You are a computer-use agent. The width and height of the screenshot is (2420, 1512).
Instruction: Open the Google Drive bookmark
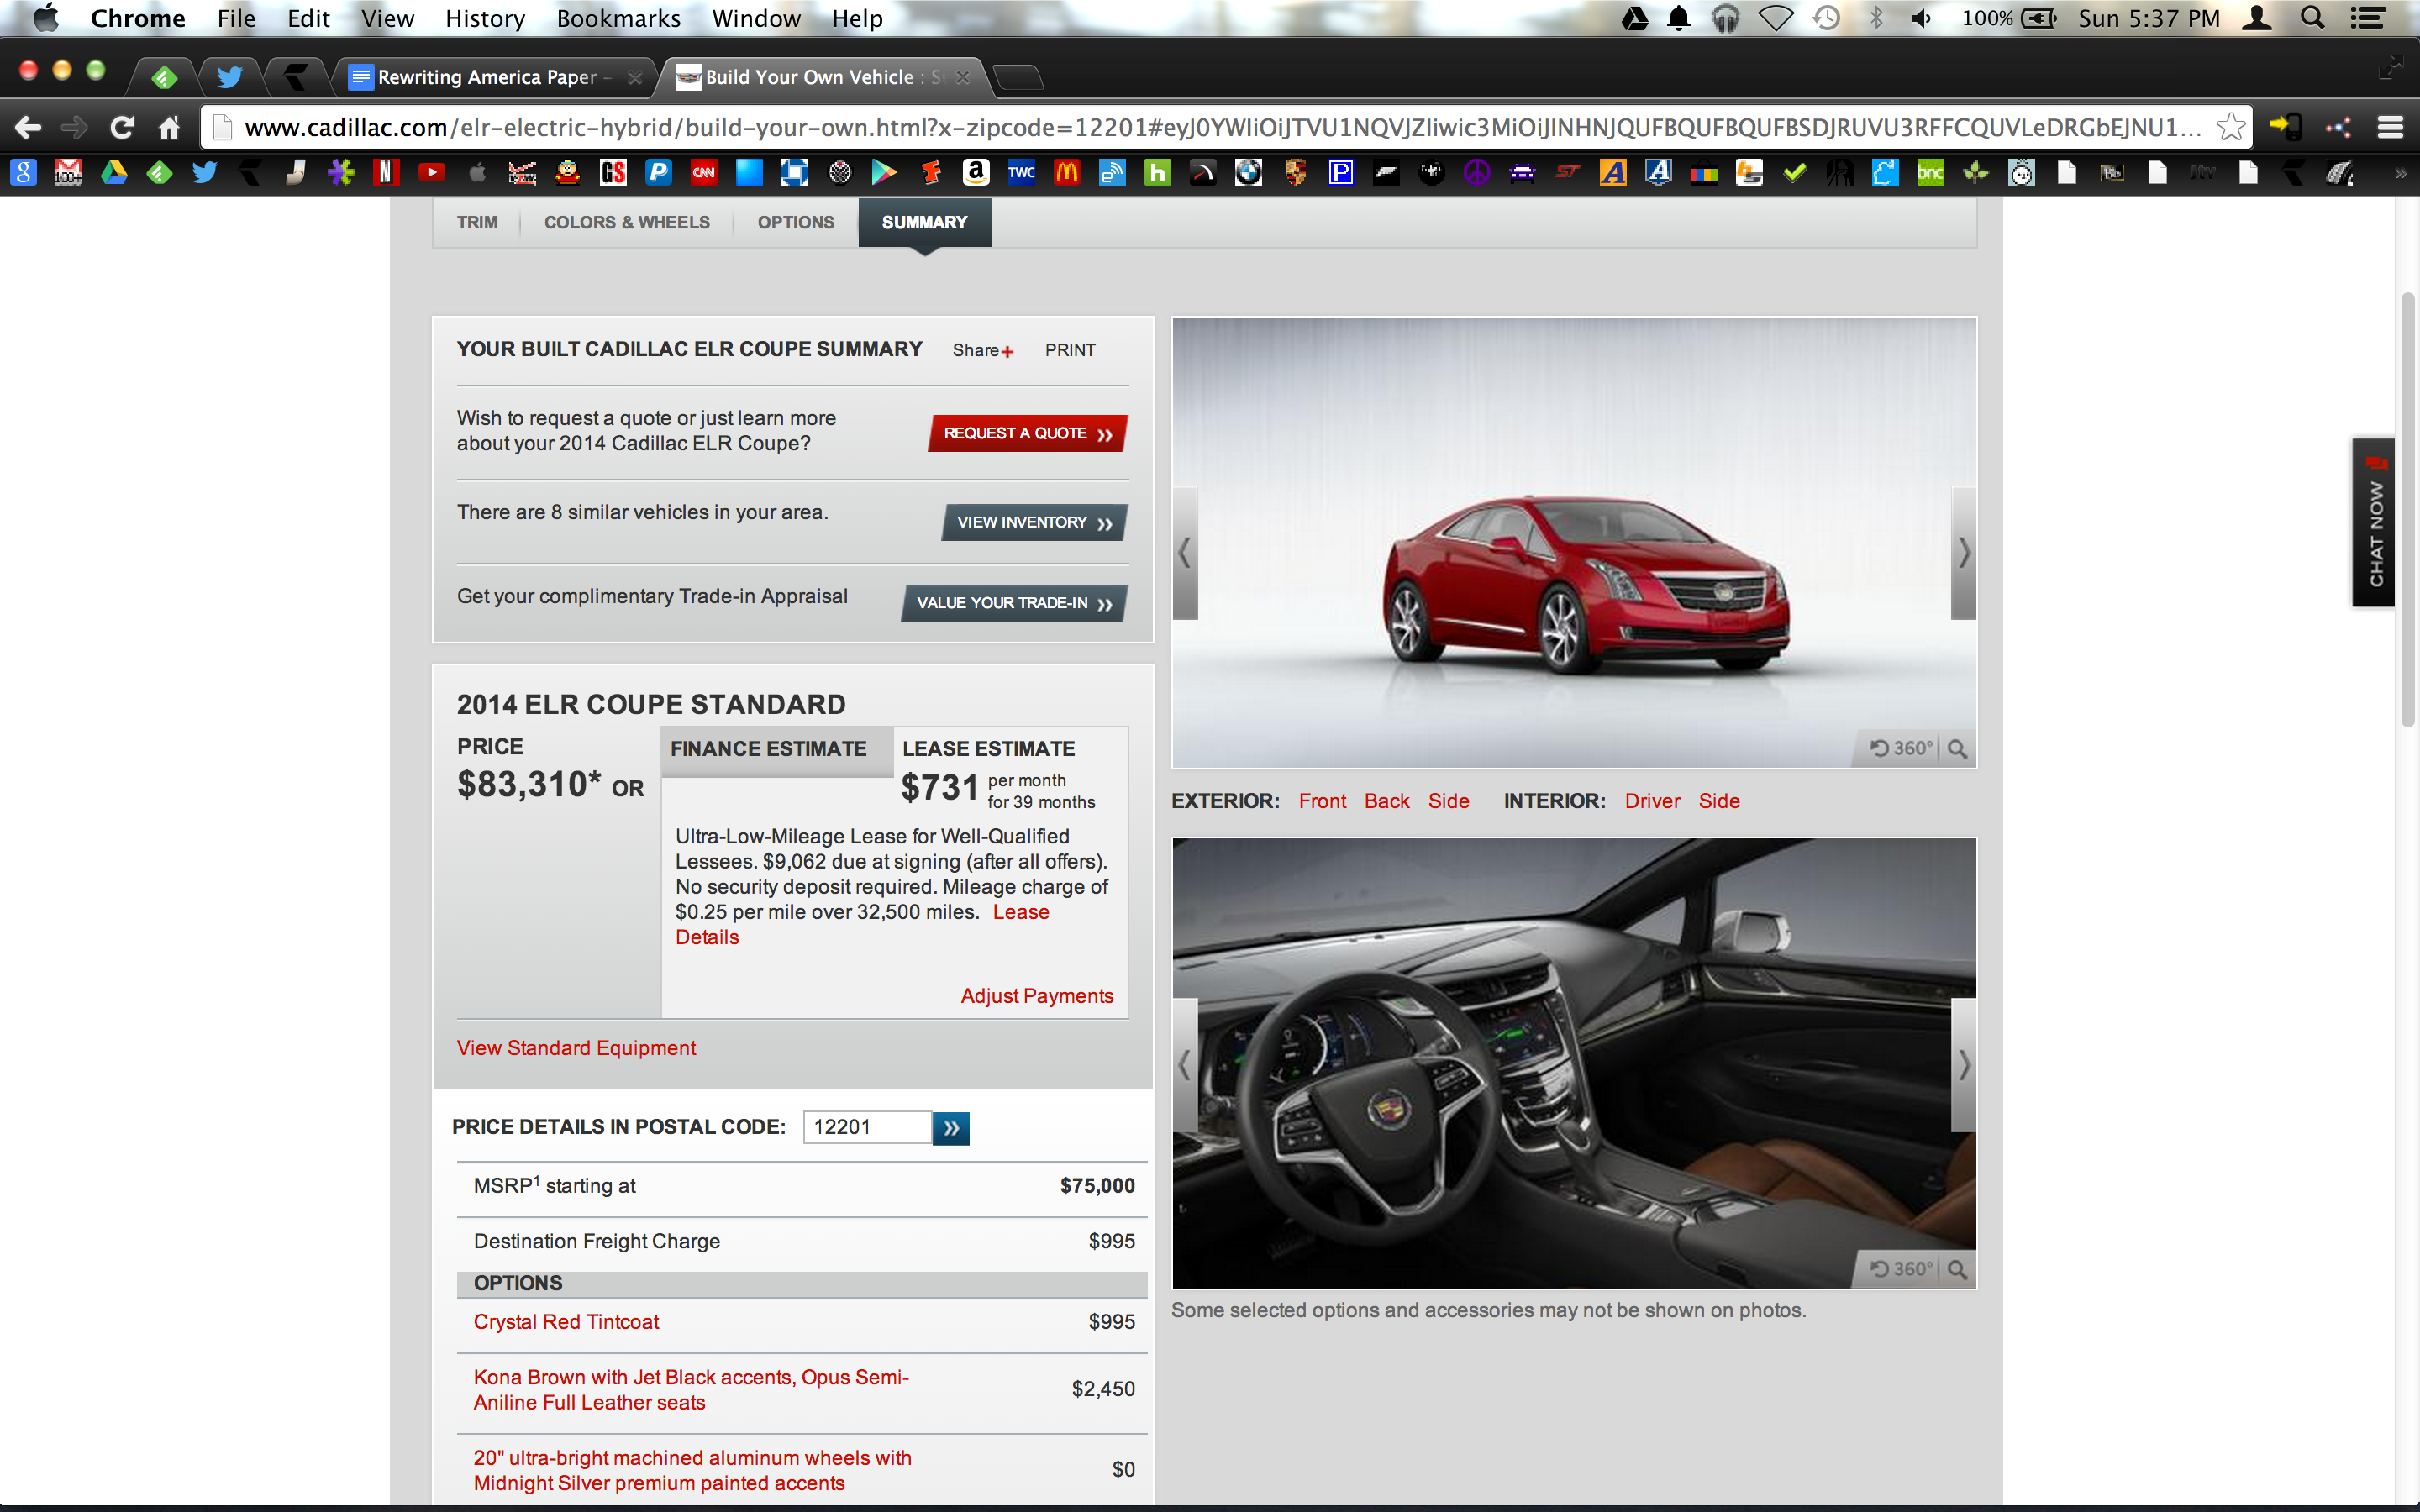114,173
